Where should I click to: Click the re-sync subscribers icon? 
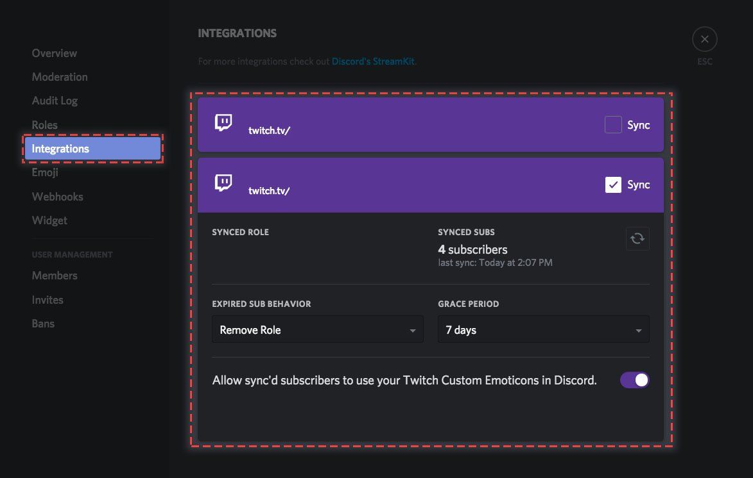637,238
